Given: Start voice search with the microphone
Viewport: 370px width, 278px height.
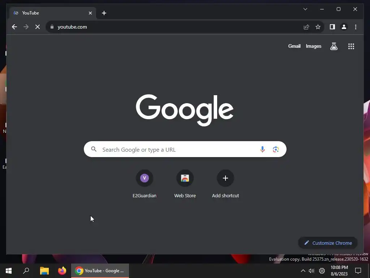Looking at the screenshot, I should tap(262, 149).
